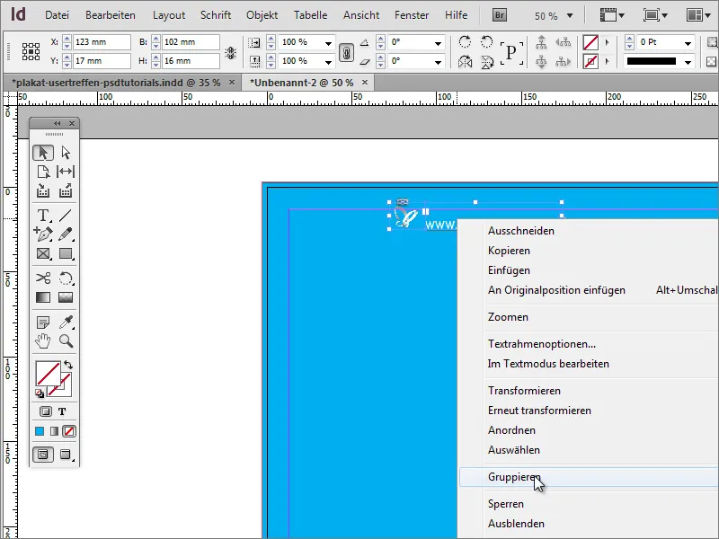Open the view options dropdown

(x=612, y=15)
